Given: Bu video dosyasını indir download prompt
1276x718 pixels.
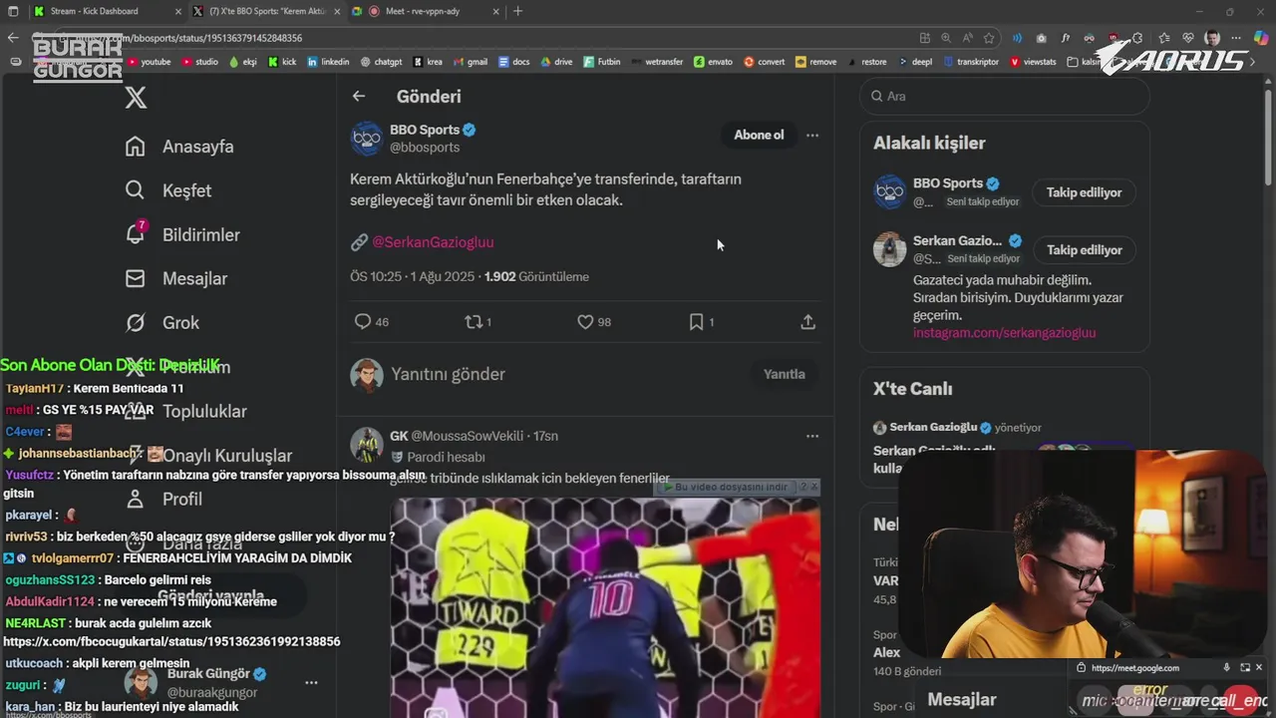Looking at the screenshot, I should click(733, 487).
